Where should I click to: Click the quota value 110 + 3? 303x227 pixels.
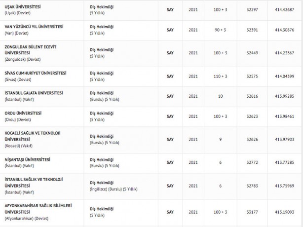tap(220, 76)
